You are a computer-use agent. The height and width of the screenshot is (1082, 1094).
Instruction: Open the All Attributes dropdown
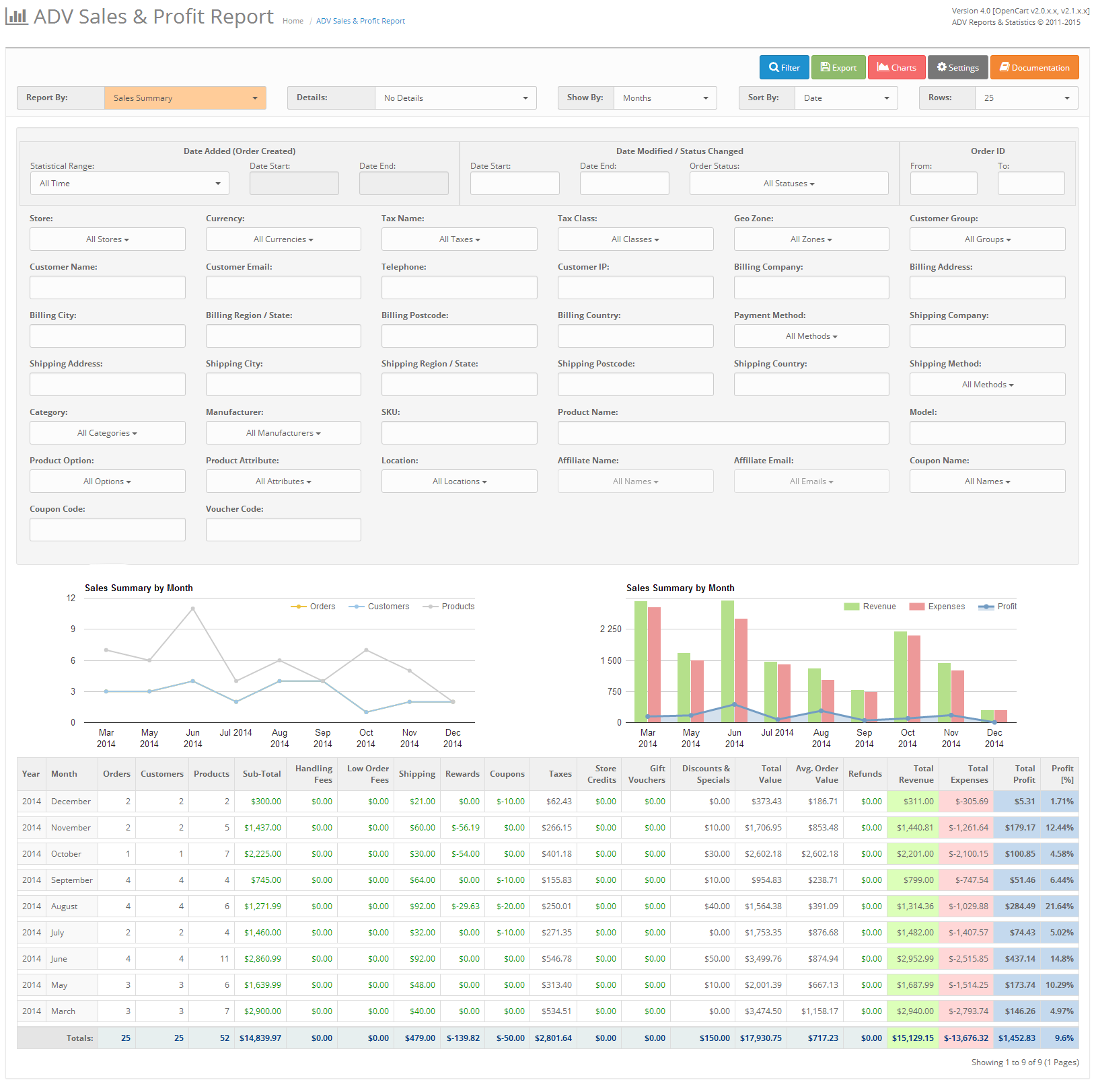point(283,481)
